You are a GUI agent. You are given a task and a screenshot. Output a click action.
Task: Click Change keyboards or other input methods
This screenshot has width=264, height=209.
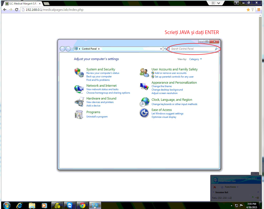point(174,104)
